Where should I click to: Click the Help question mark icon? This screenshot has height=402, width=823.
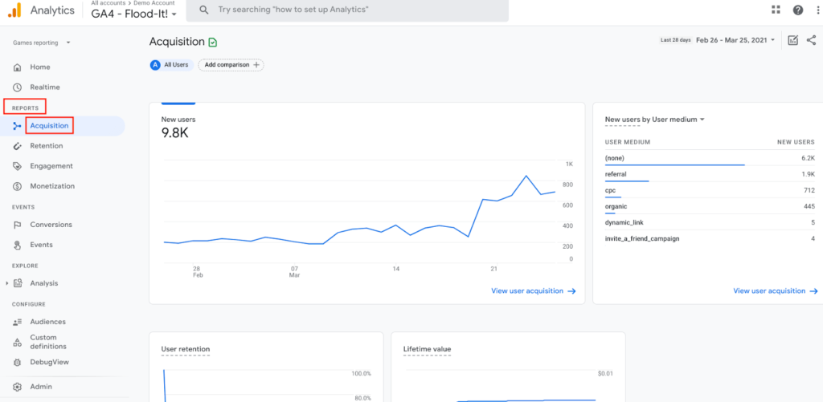[x=797, y=10]
